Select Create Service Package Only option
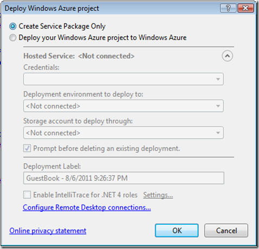This screenshot has height=249, width=259. [13, 26]
